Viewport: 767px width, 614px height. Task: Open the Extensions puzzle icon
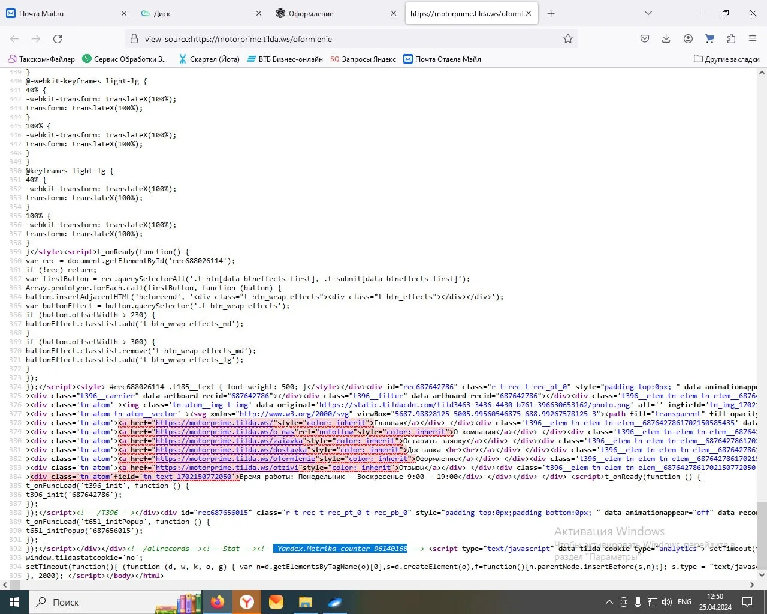[731, 39]
